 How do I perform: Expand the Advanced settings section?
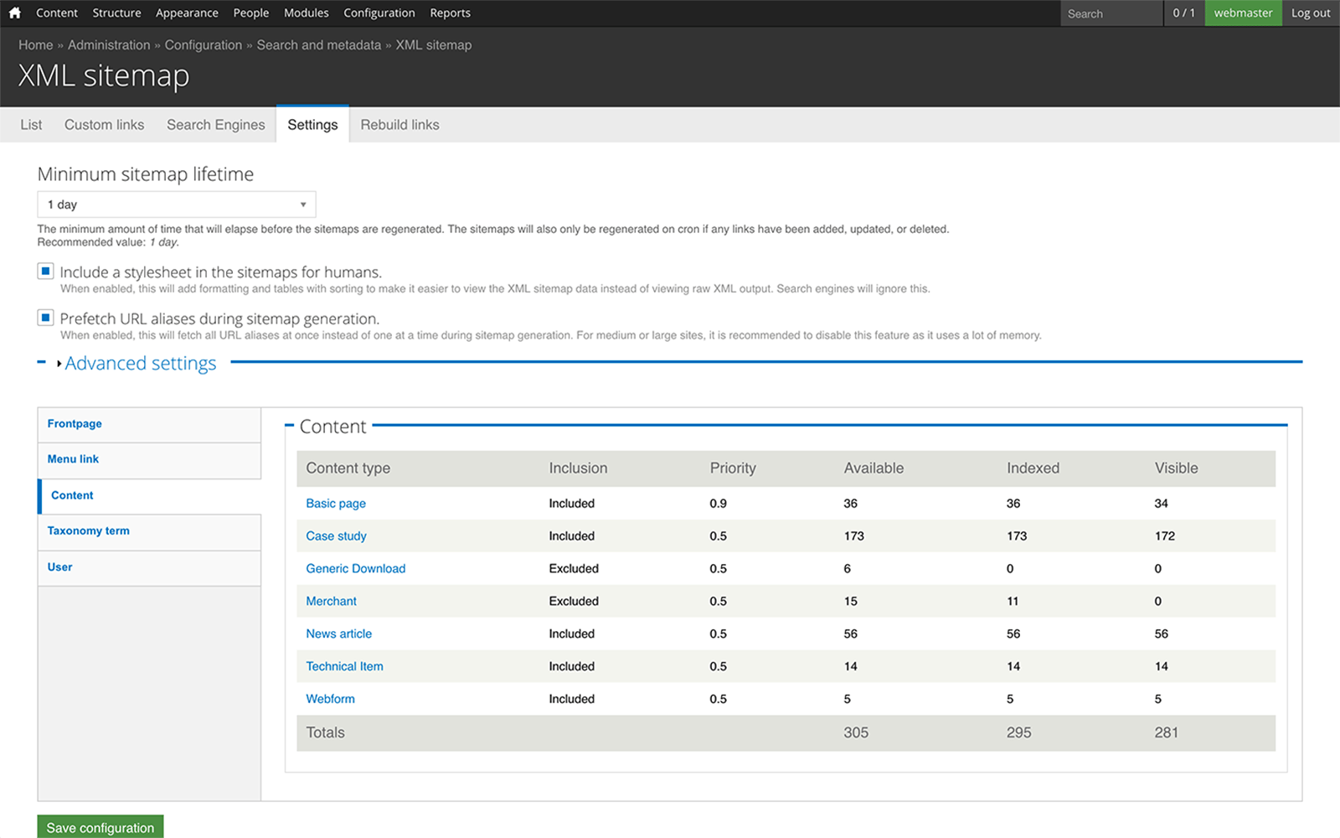[140, 363]
